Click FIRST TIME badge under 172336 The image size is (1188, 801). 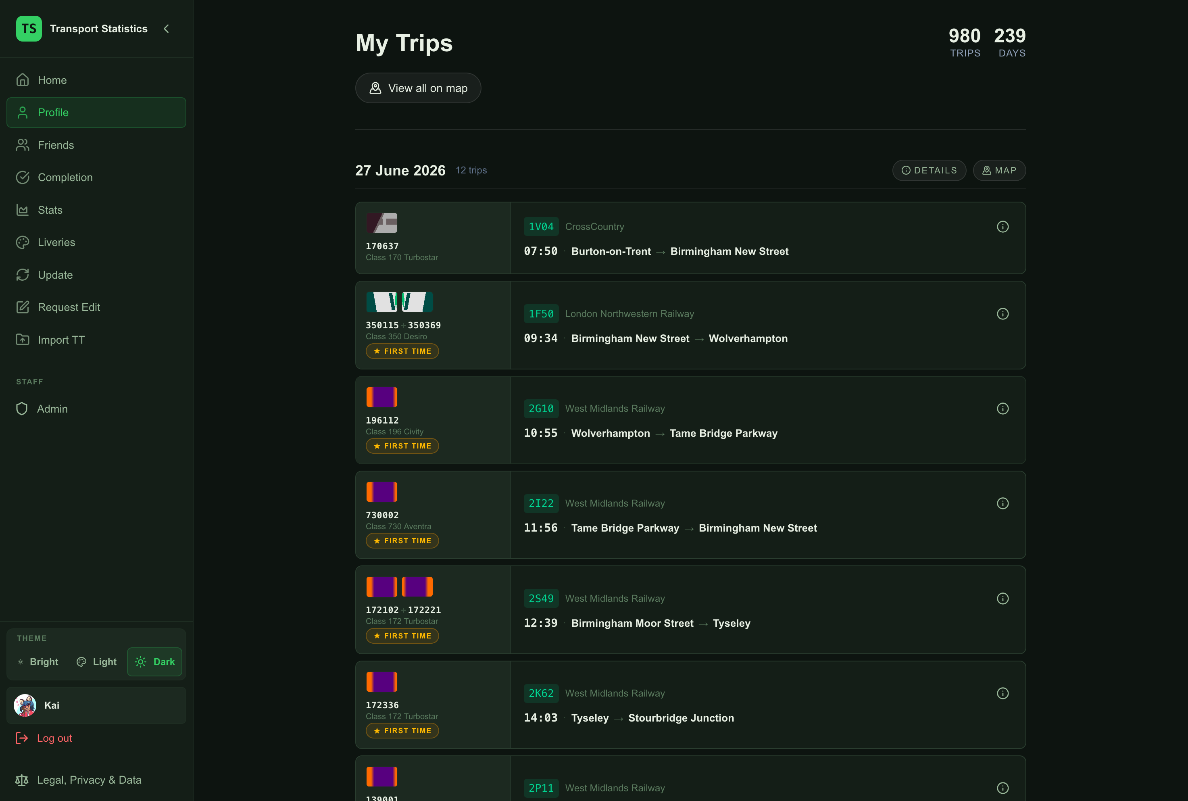402,730
